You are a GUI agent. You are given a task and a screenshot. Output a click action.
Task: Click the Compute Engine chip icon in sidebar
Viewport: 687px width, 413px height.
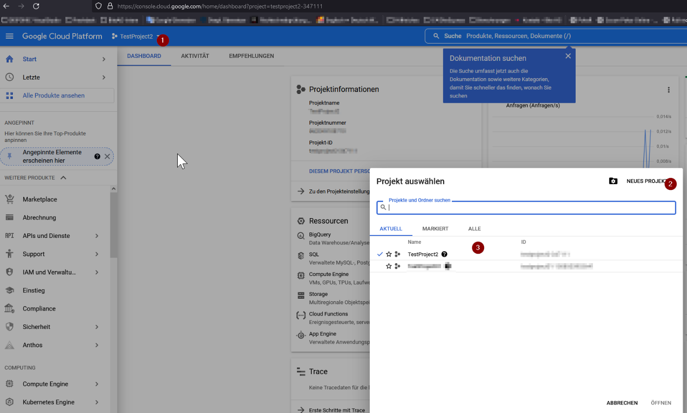coord(9,384)
